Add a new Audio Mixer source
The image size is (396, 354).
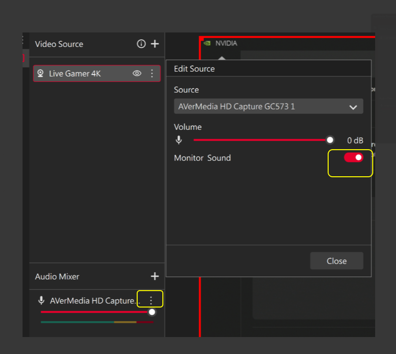(x=155, y=277)
